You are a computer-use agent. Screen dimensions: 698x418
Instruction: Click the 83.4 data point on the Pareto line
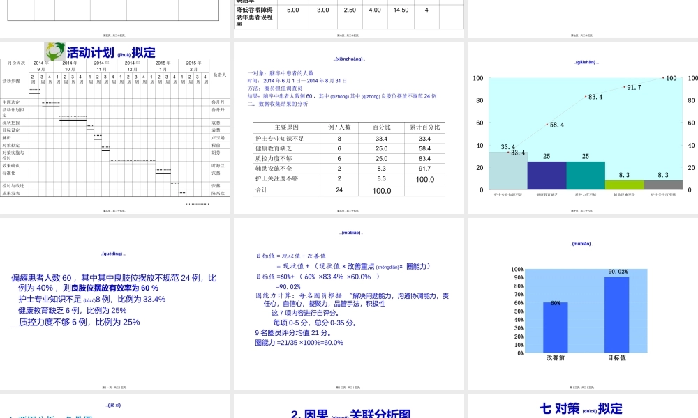pyautogui.click(x=586, y=96)
